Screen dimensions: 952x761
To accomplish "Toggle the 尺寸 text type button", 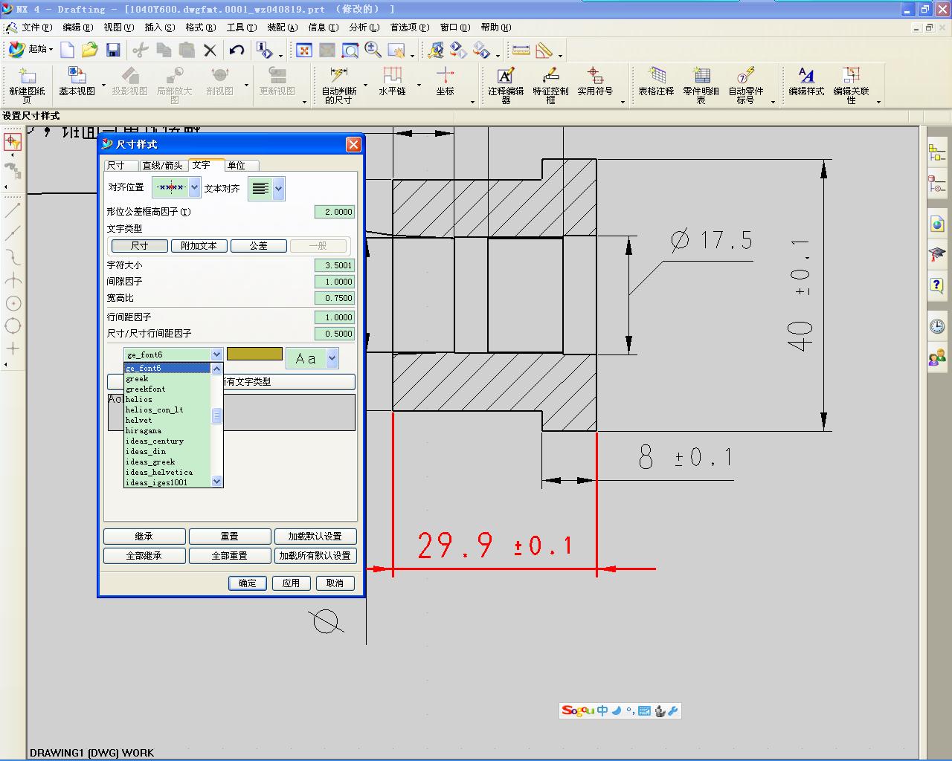I will (x=139, y=246).
